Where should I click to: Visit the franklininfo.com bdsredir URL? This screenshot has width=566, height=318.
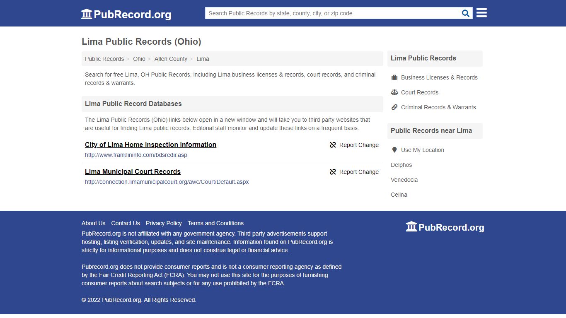click(136, 155)
